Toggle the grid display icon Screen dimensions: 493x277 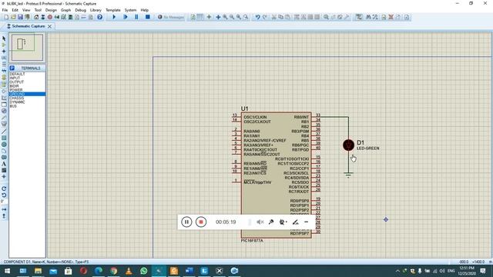click(200, 17)
